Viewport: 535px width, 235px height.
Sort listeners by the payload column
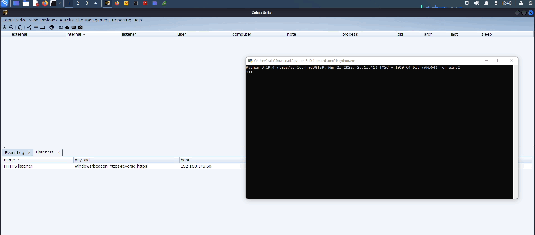coord(127,160)
